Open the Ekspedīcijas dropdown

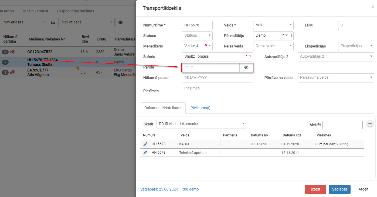tap(356, 46)
